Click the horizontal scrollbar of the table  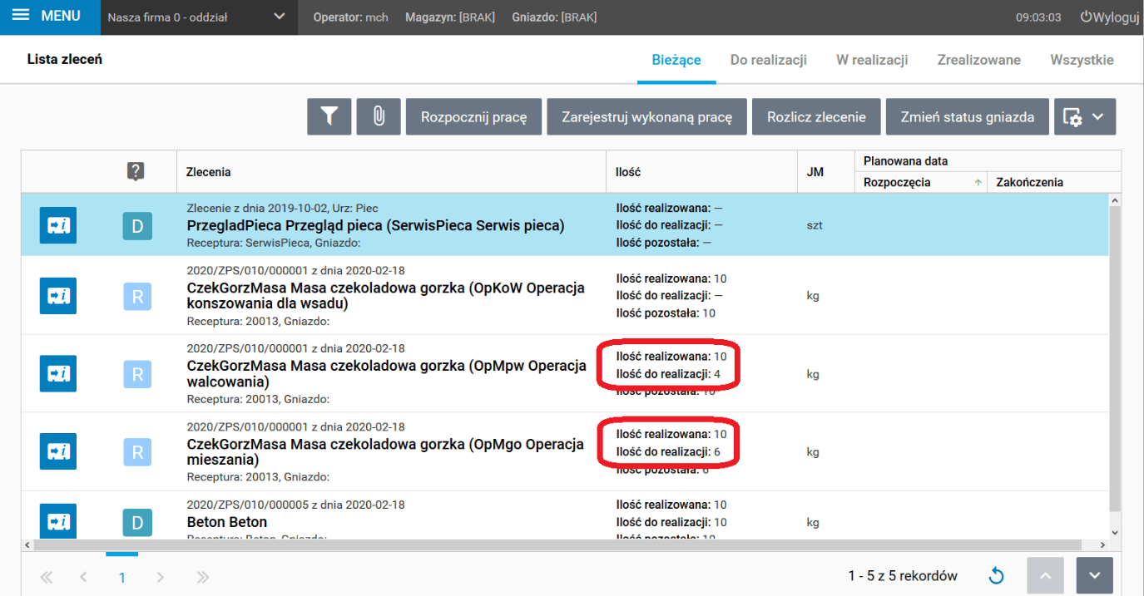[557, 545]
